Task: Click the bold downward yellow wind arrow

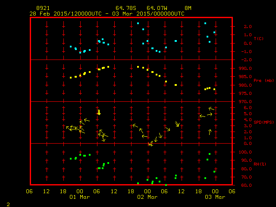Action: tap(99, 112)
